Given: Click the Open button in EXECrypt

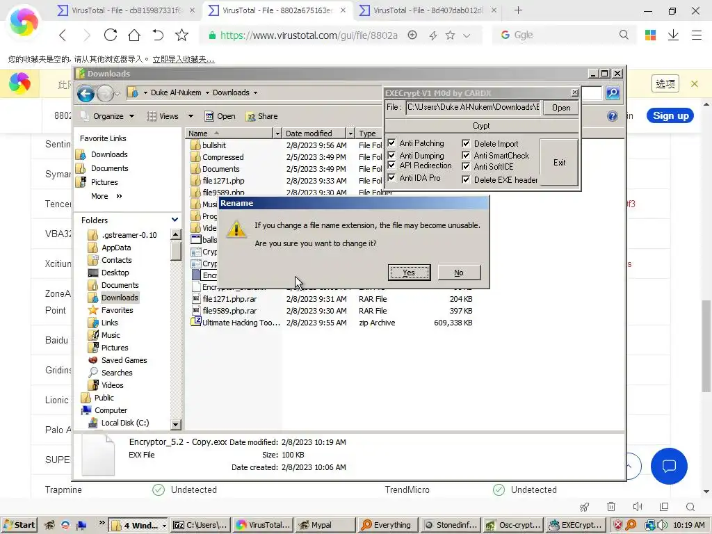Looking at the screenshot, I should [x=561, y=108].
